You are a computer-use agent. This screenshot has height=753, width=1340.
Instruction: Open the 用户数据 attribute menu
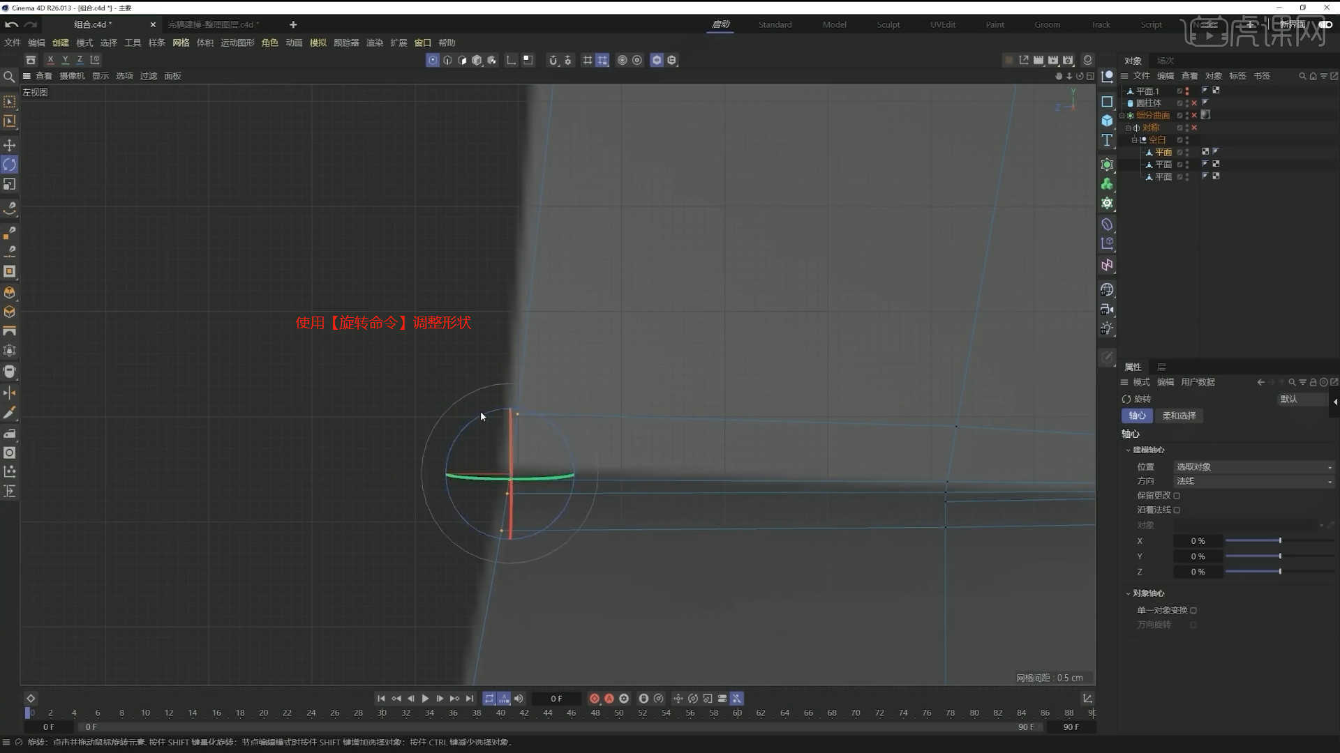pos(1198,383)
